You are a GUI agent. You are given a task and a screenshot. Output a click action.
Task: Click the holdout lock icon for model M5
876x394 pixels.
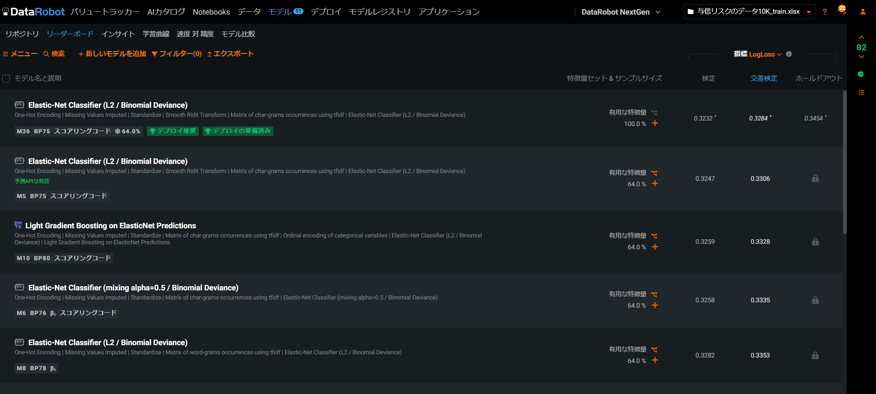point(815,179)
